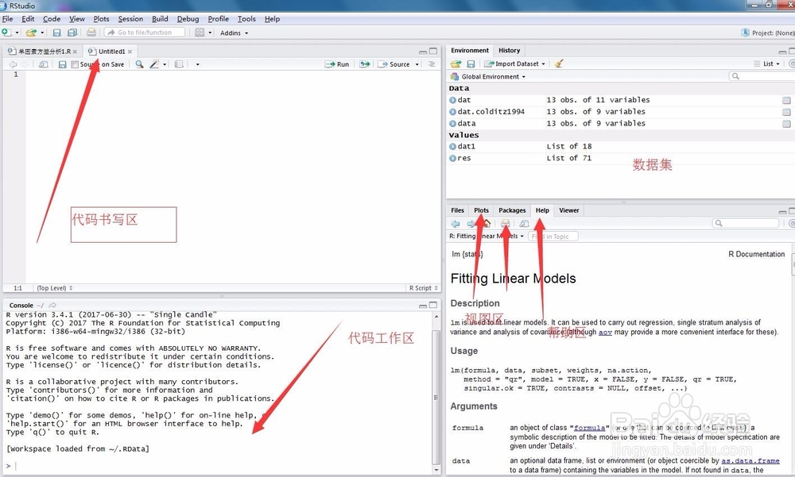Viewport: 795px width, 477px height.
Task: Select the Untitled1 editor tab
Action: (x=111, y=52)
